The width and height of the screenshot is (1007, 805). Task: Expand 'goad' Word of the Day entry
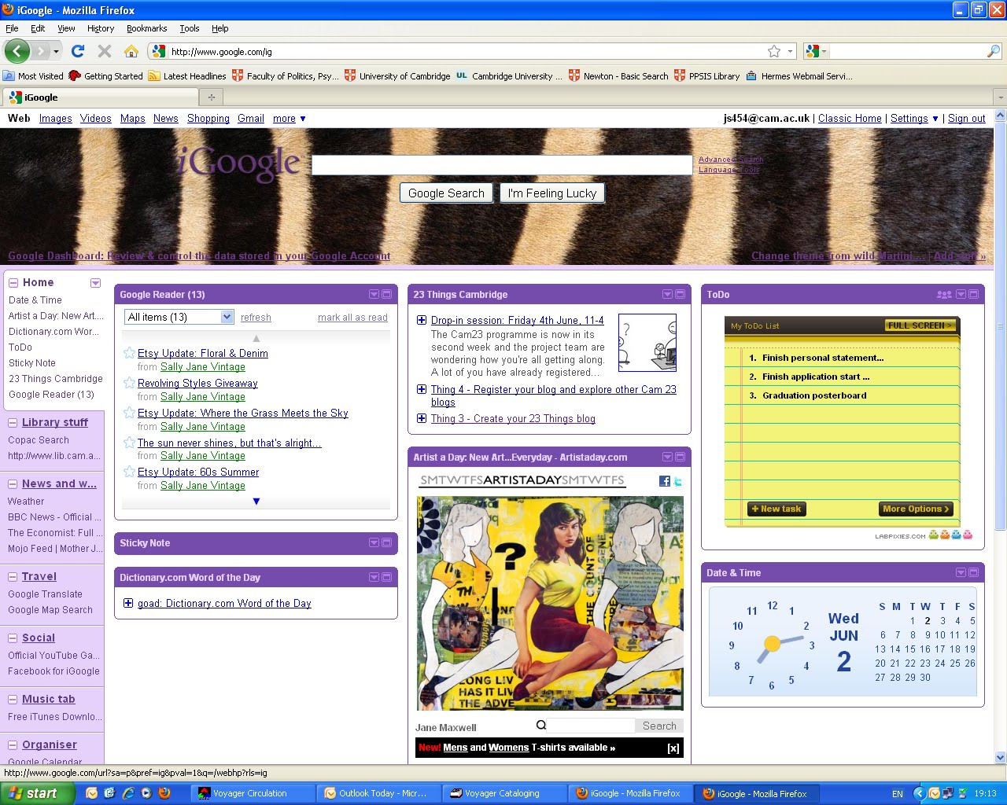(x=128, y=603)
